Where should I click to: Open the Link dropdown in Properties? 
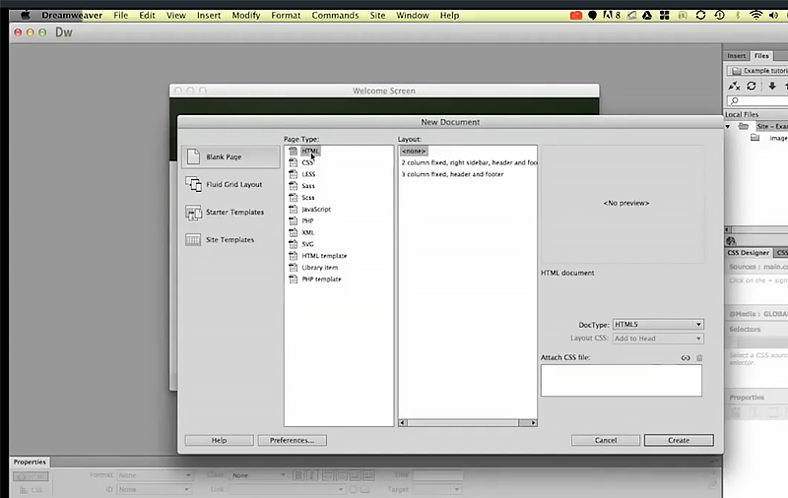click(287, 489)
